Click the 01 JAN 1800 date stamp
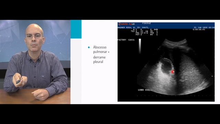 coord(204,28)
